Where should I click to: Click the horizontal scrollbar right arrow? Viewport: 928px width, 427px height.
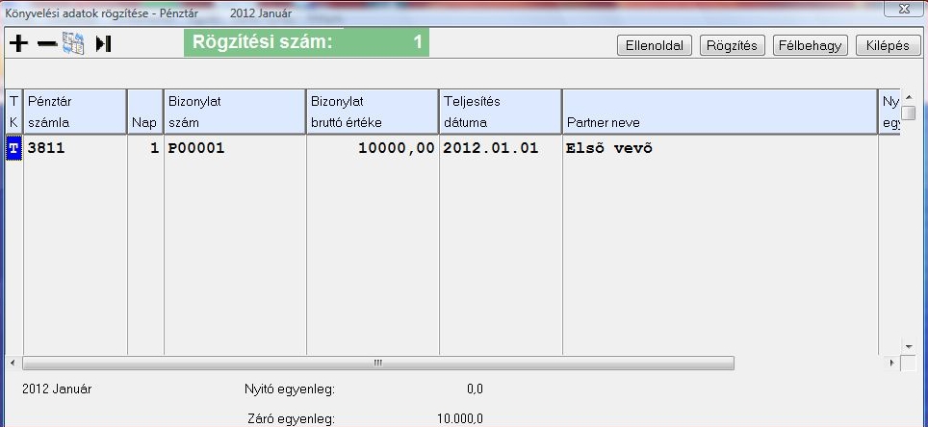coord(889,364)
